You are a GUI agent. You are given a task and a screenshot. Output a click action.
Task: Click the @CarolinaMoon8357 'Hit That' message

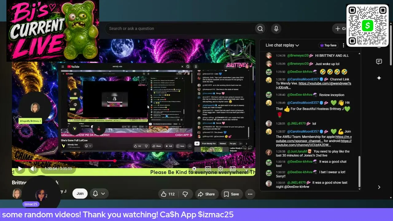309,109
